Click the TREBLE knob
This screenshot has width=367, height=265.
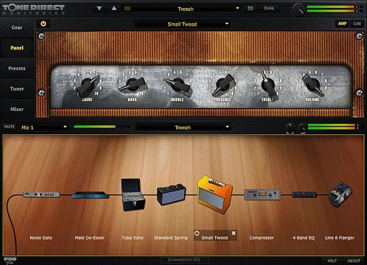pyautogui.click(x=269, y=85)
